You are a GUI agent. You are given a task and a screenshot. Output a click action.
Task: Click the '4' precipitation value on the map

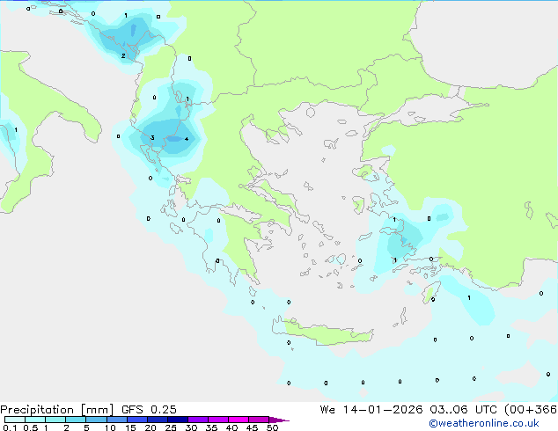(x=187, y=139)
